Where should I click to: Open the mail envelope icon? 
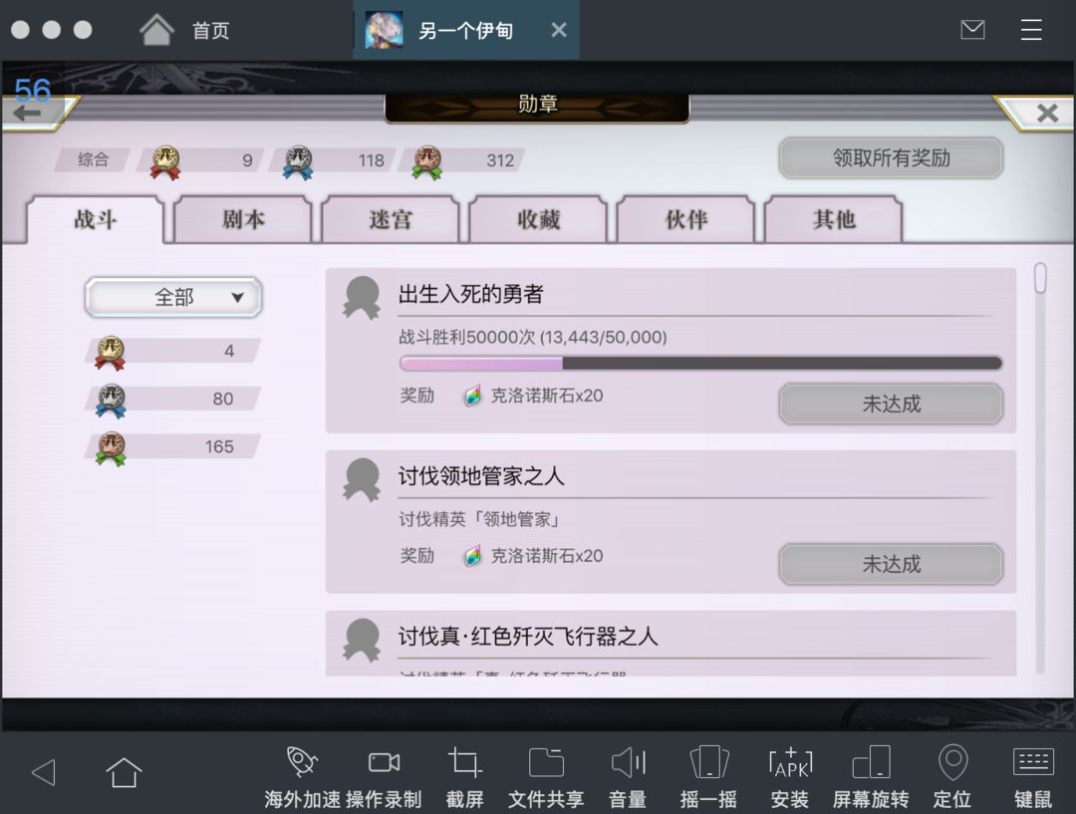[972, 30]
